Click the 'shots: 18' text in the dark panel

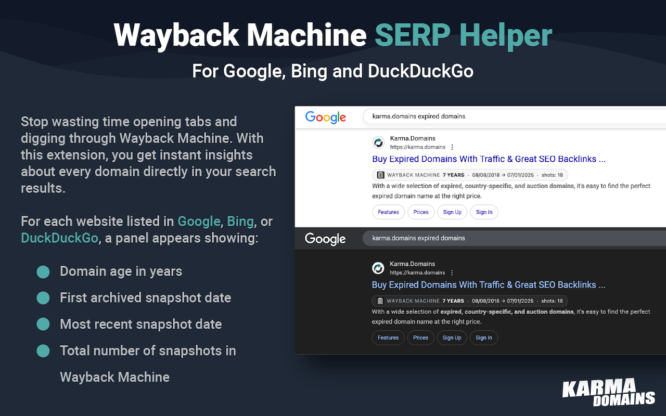point(552,301)
